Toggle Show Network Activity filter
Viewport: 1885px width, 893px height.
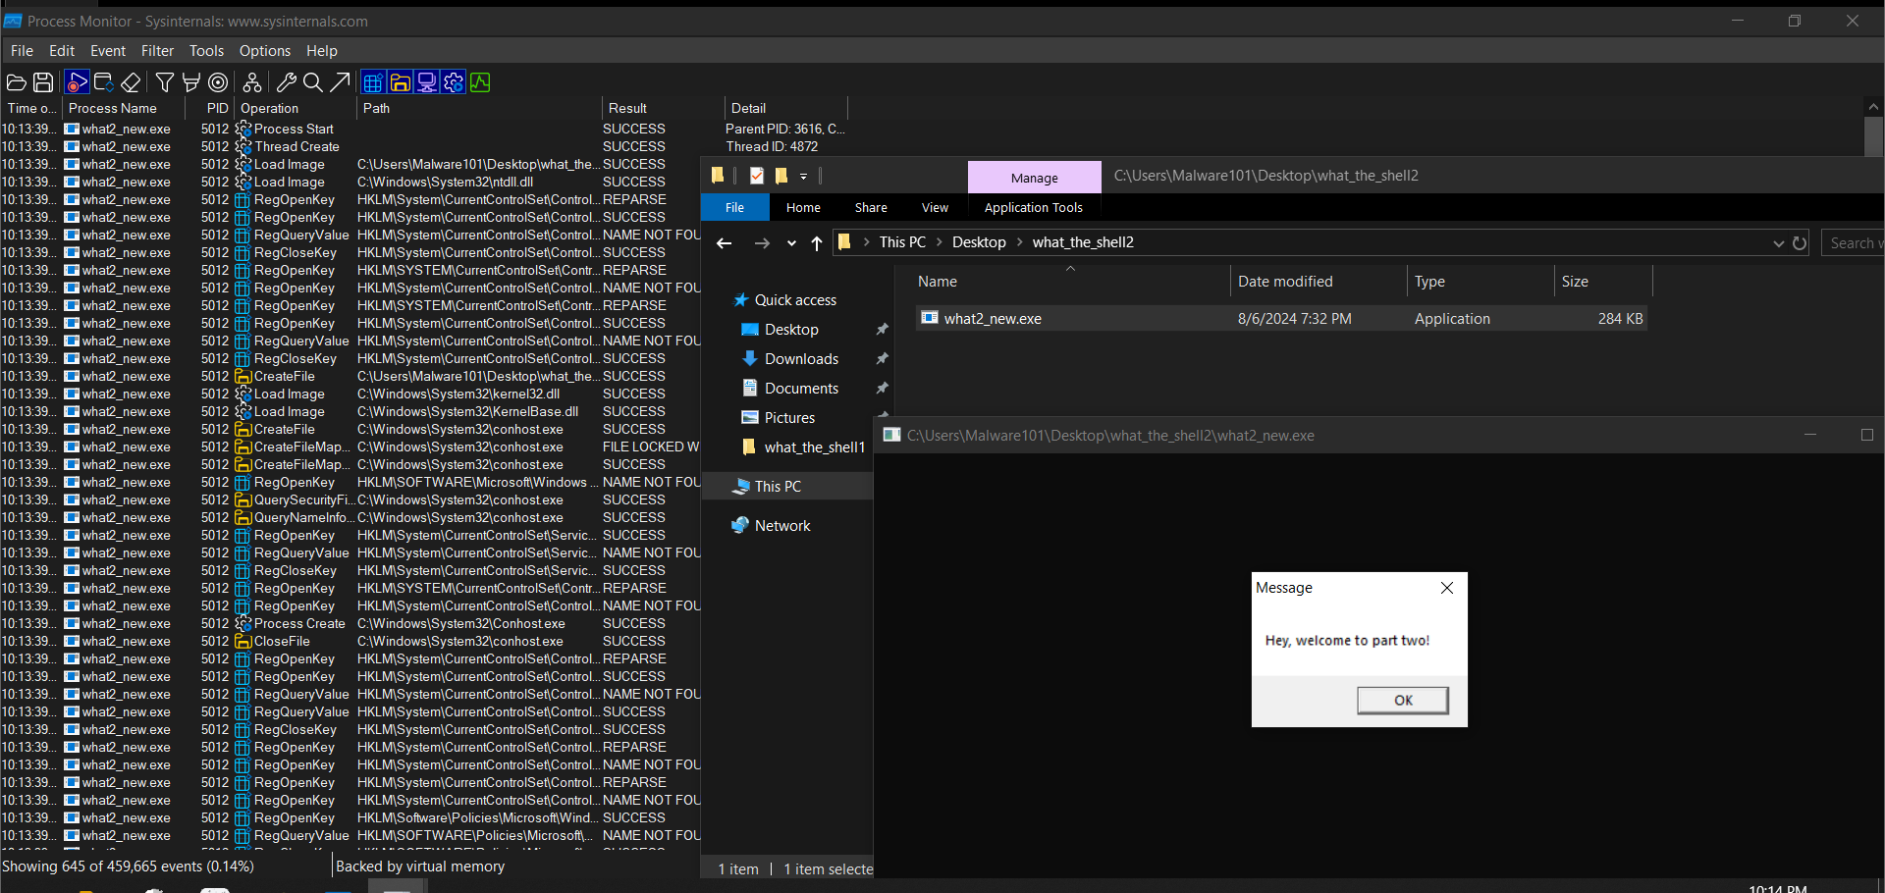[427, 82]
